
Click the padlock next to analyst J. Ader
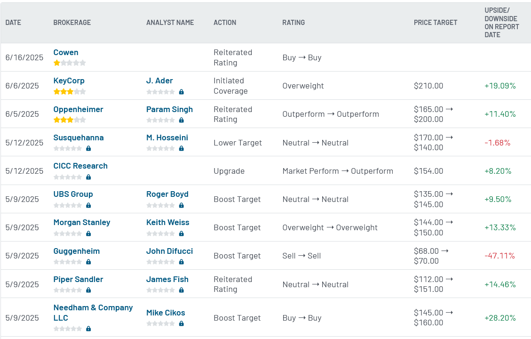[x=181, y=91]
